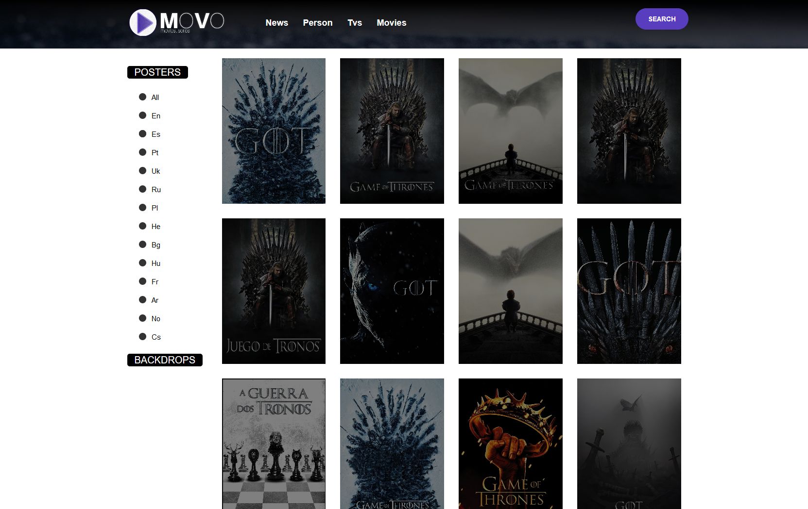Go to the Person section
The width and height of the screenshot is (808, 509).
point(318,23)
